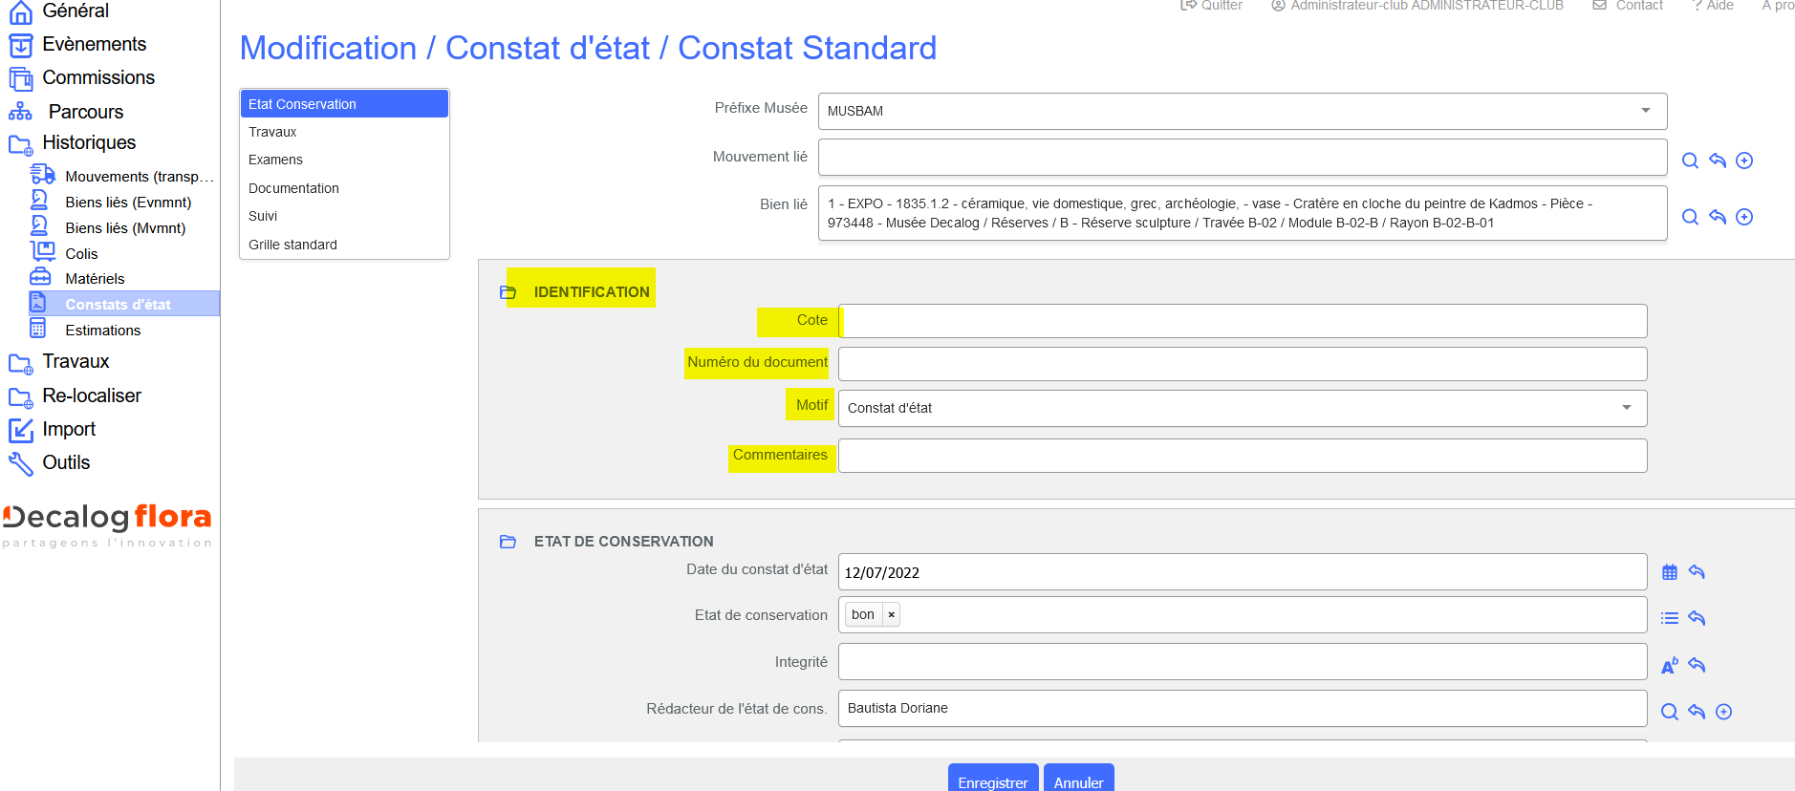Open Grille standard section

tap(292, 245)
